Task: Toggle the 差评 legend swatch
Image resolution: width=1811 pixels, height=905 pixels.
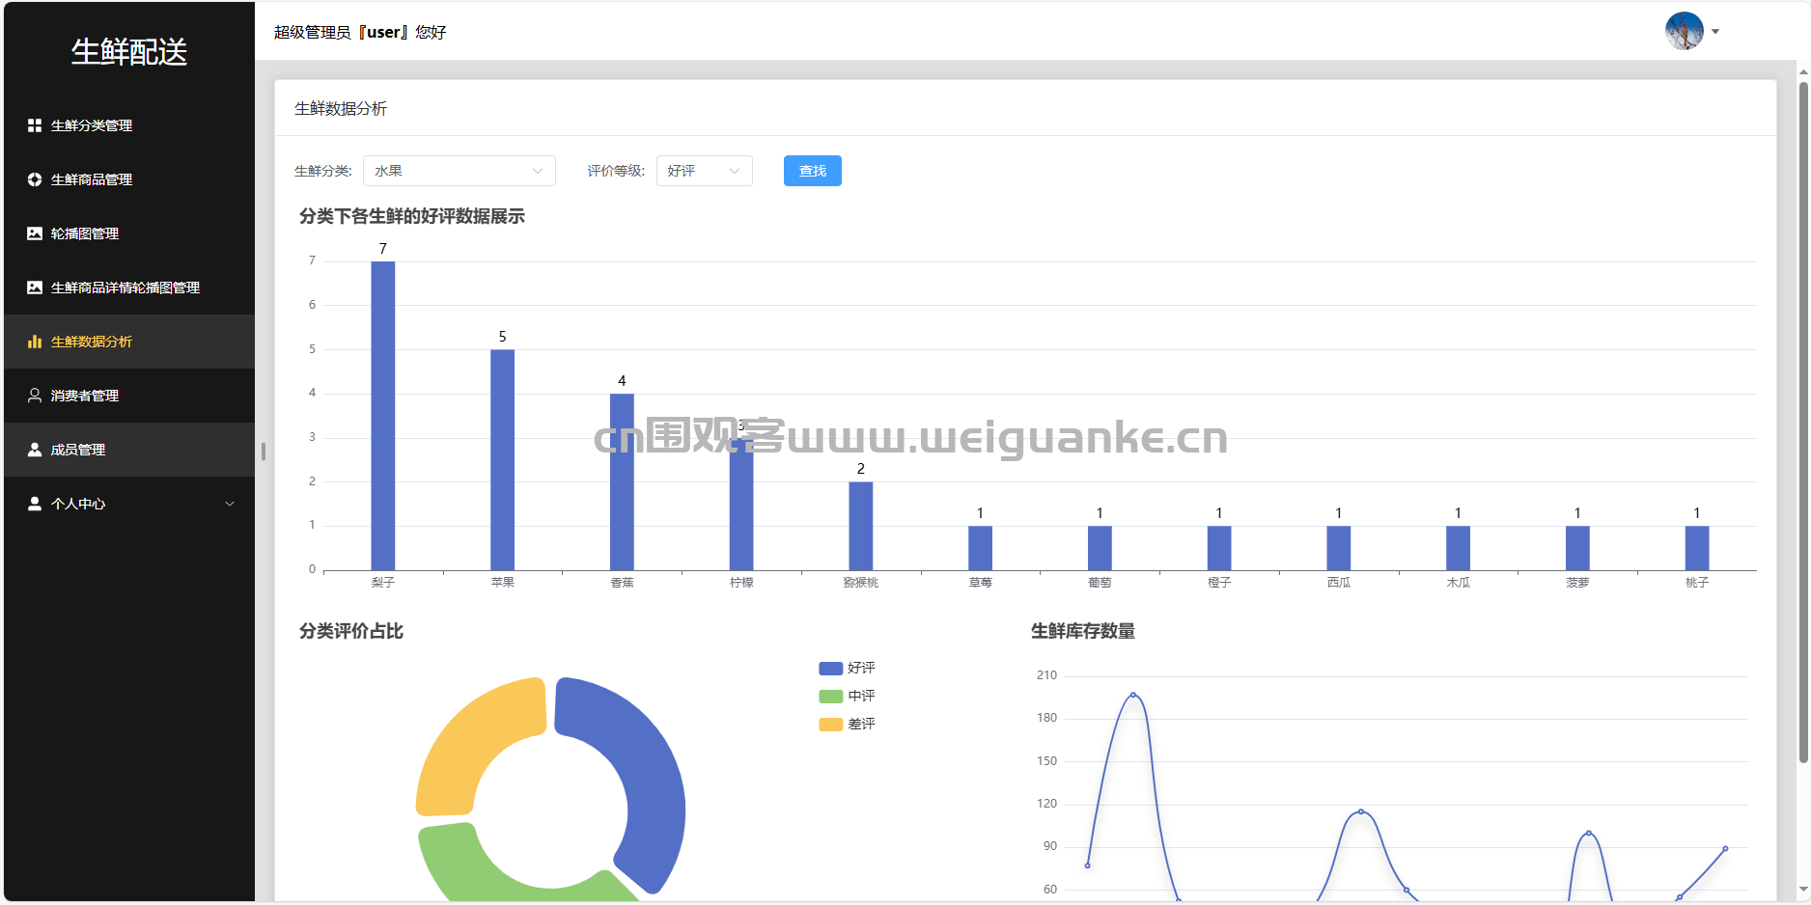Action: 831,725
